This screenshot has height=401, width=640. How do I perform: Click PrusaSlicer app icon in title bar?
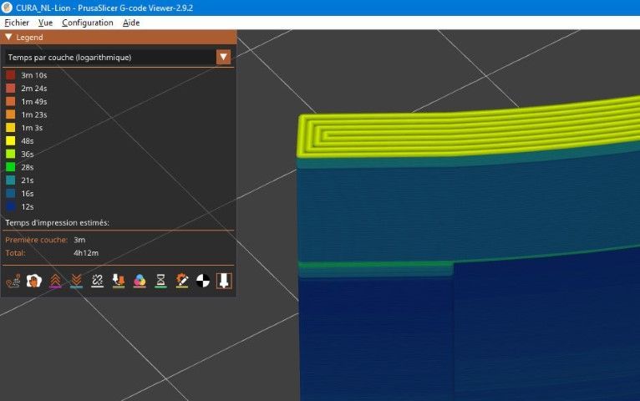[7, 8]
